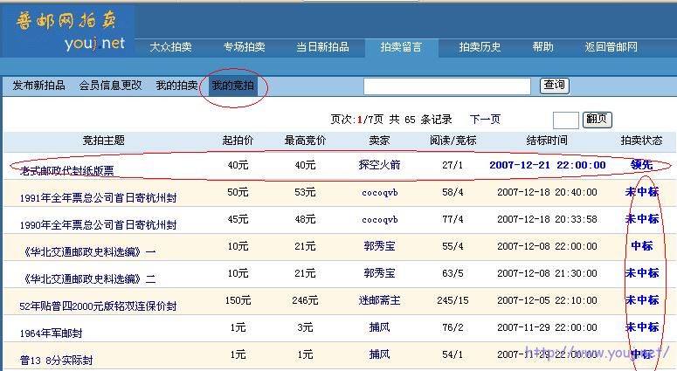
Task: Select the 拍卖留言 tab
Action: [401, 47]
